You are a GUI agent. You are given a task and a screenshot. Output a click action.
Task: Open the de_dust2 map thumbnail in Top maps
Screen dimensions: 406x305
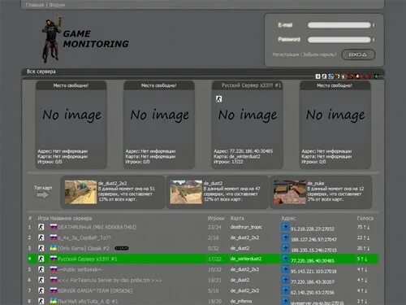[186, 192]
